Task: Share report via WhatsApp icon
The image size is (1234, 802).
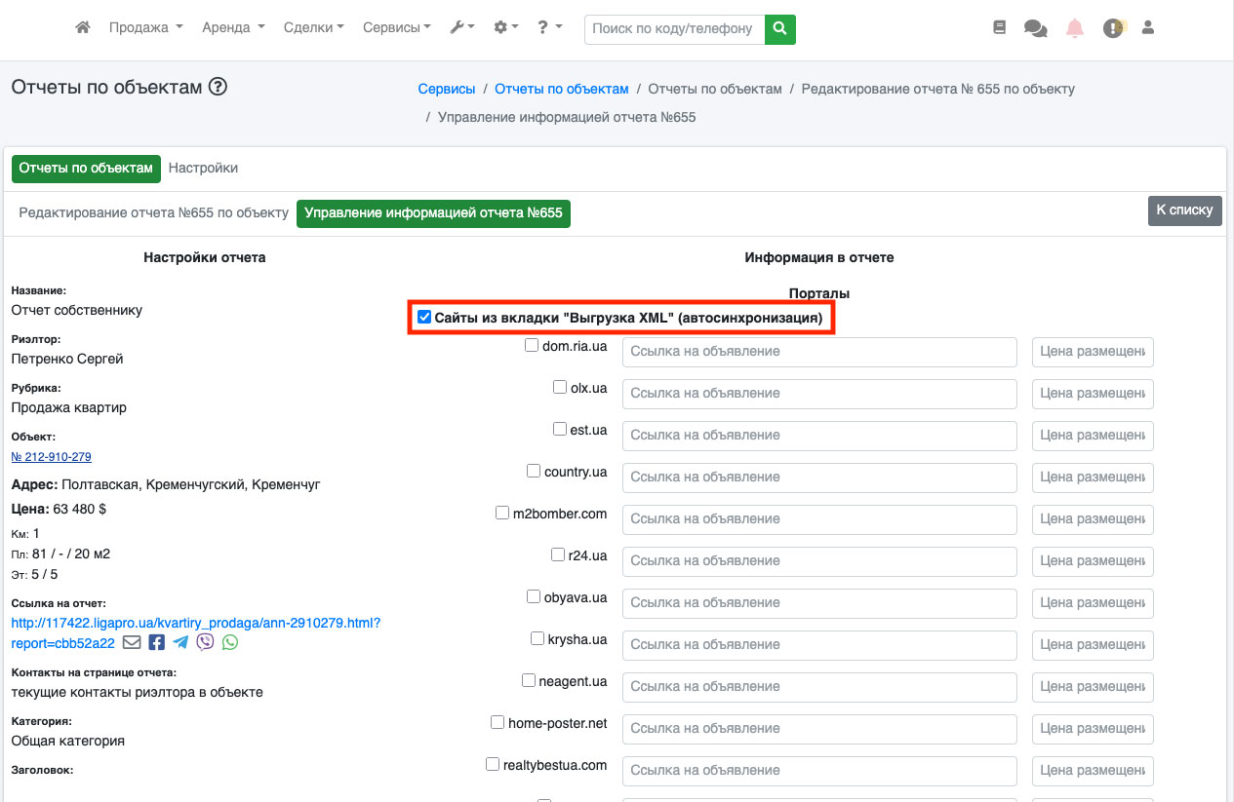Action: (230, 642)
